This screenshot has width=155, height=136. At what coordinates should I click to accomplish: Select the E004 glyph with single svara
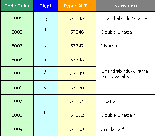click(46, 60)
